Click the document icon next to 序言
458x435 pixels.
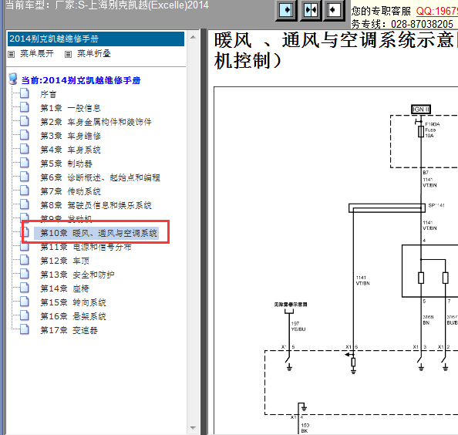(x=25, y=93)
